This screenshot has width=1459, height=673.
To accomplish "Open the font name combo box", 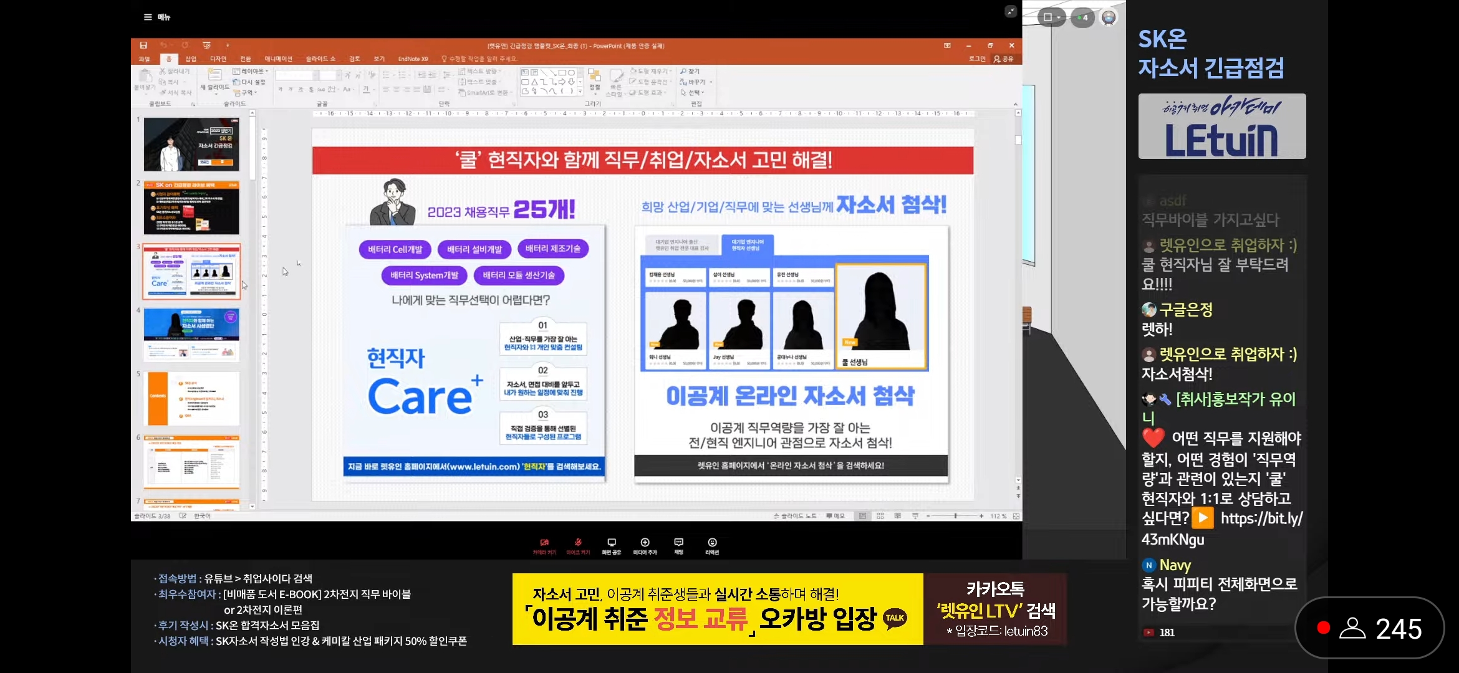I will [296, 75].
